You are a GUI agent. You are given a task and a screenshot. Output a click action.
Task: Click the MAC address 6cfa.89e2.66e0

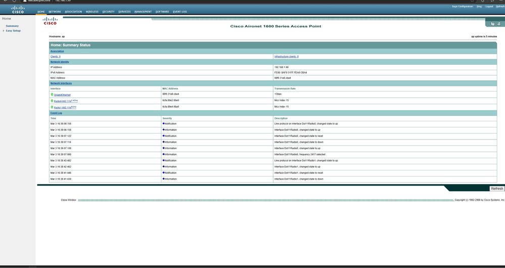(x=171, y=100)
